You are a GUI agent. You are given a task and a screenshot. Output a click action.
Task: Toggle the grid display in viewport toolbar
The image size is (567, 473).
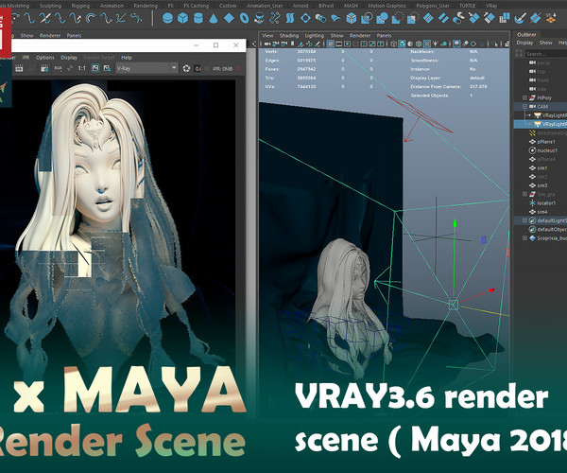click(330, 44)
